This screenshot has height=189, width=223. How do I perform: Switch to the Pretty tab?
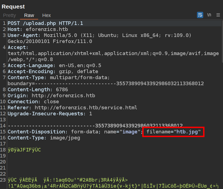(9, 15)
